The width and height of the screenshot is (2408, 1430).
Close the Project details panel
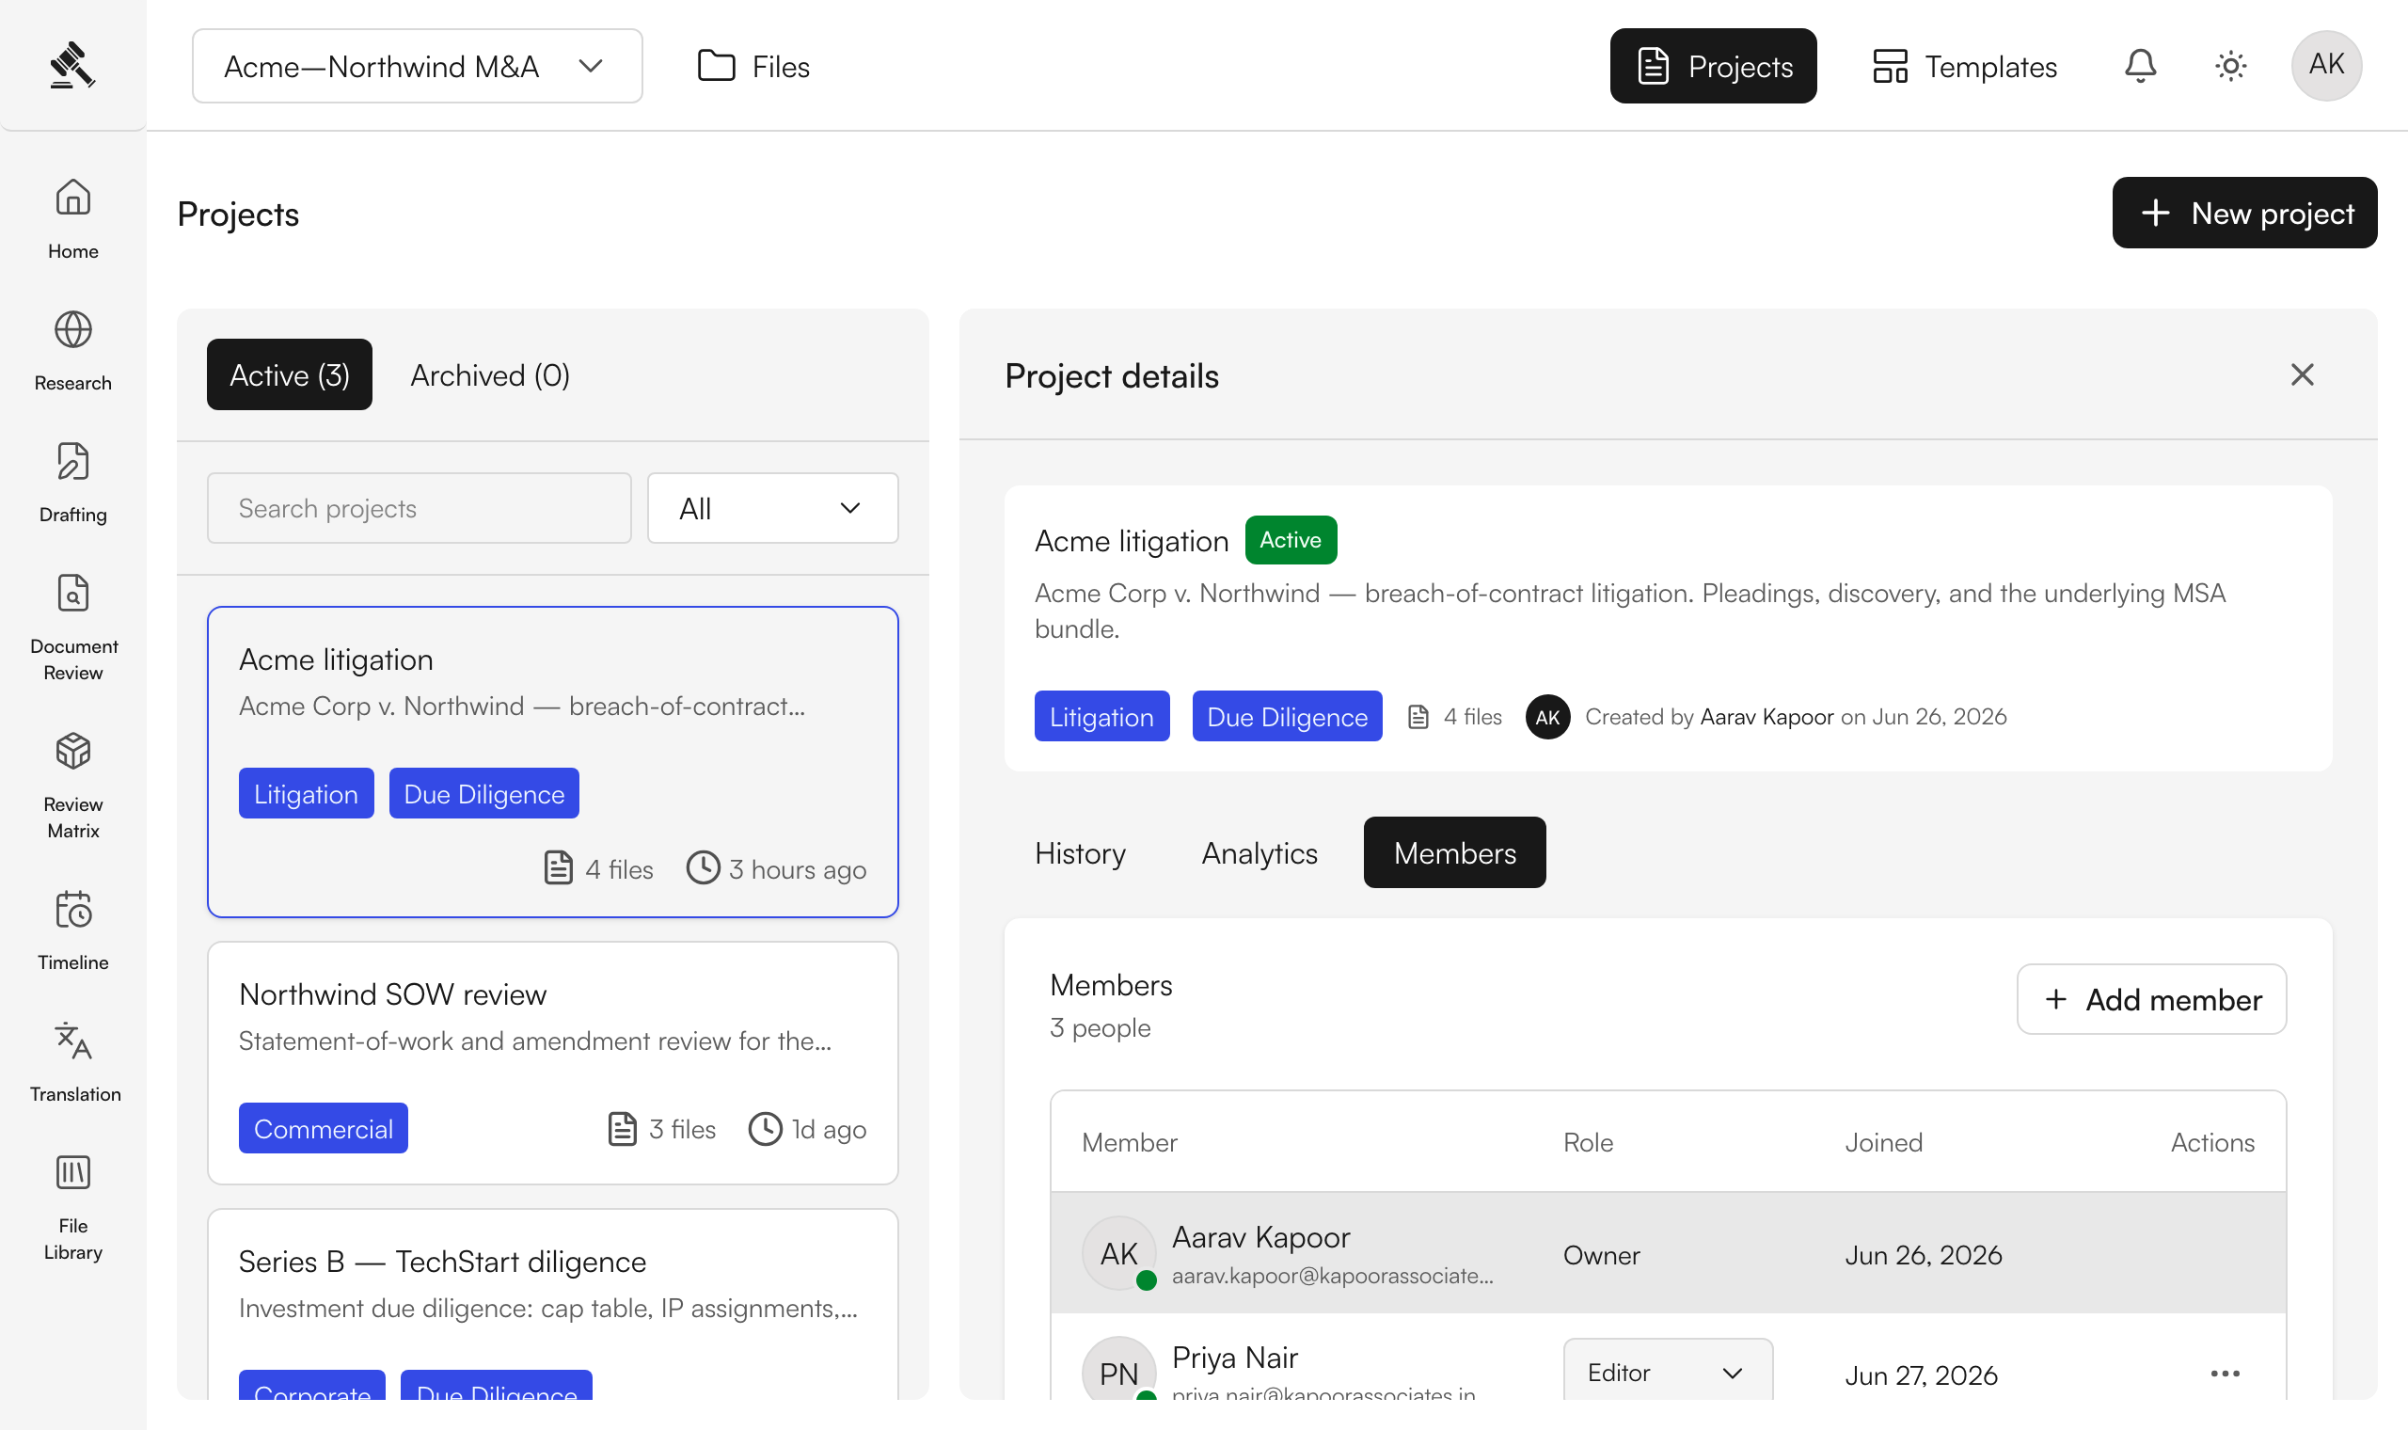coord(2302,374)
